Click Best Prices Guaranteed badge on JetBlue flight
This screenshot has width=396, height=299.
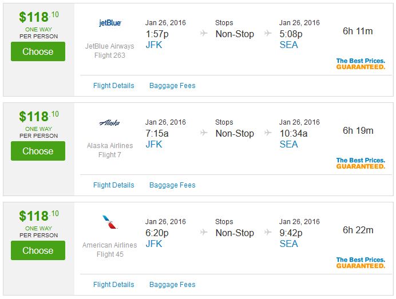361,63
